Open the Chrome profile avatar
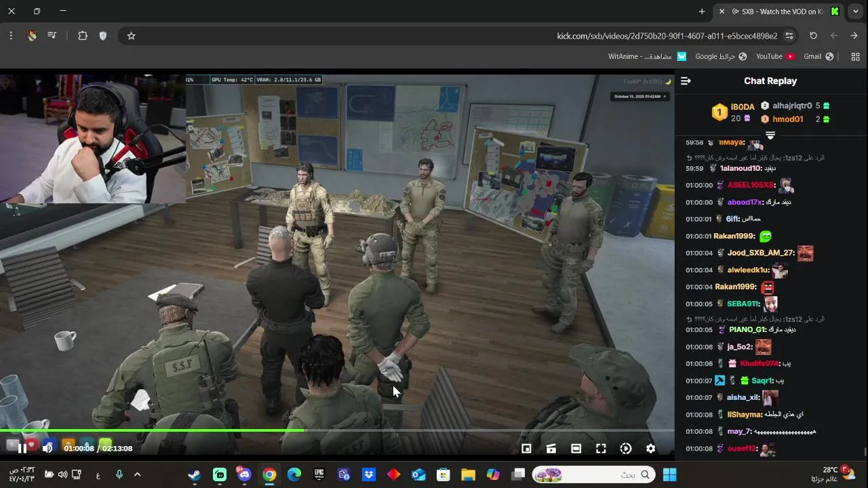Image resolution: width=868 pixels, height=488 pixels. pyautogui.click(x=31, y=36)
